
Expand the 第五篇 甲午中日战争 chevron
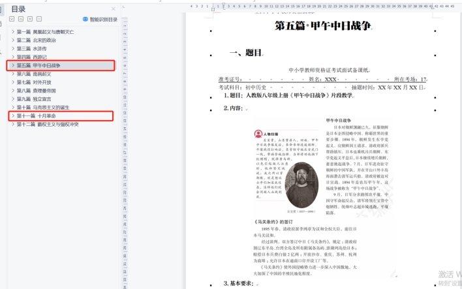tap(12, 66)
